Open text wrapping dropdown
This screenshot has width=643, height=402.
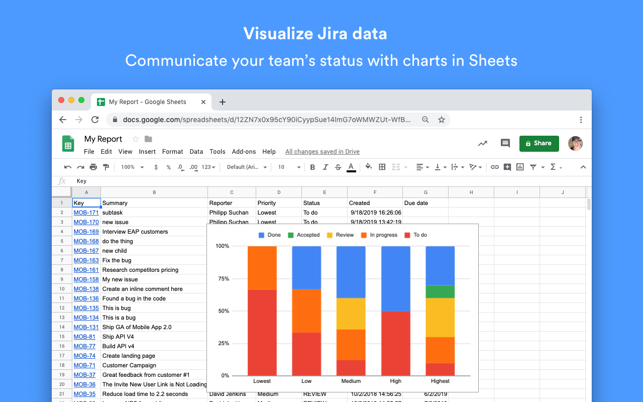(457, 167)
